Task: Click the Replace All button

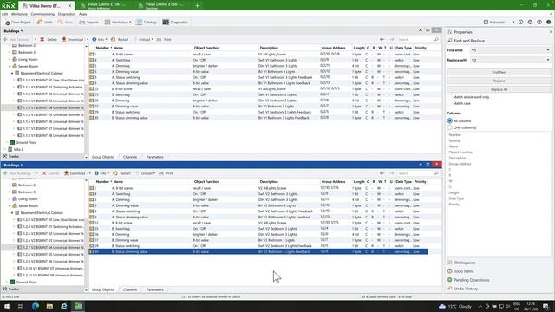Action: 499,89
